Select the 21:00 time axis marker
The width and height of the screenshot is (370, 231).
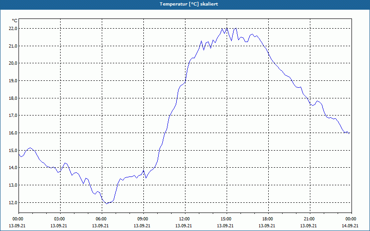(x=310, y=219)
